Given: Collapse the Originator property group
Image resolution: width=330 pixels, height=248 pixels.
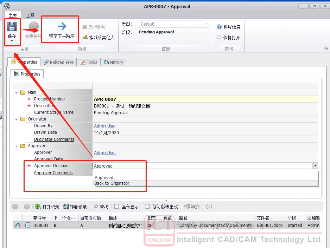Looking at the screenshot, I should coord(16,119).
